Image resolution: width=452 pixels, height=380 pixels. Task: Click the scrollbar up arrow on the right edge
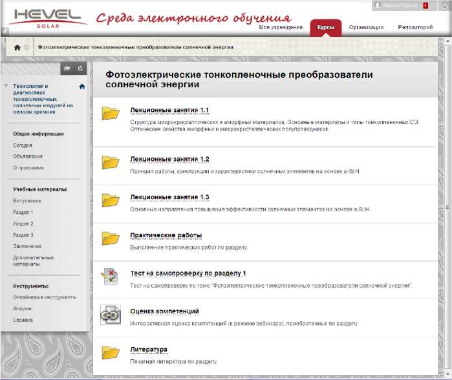point(448,41)
